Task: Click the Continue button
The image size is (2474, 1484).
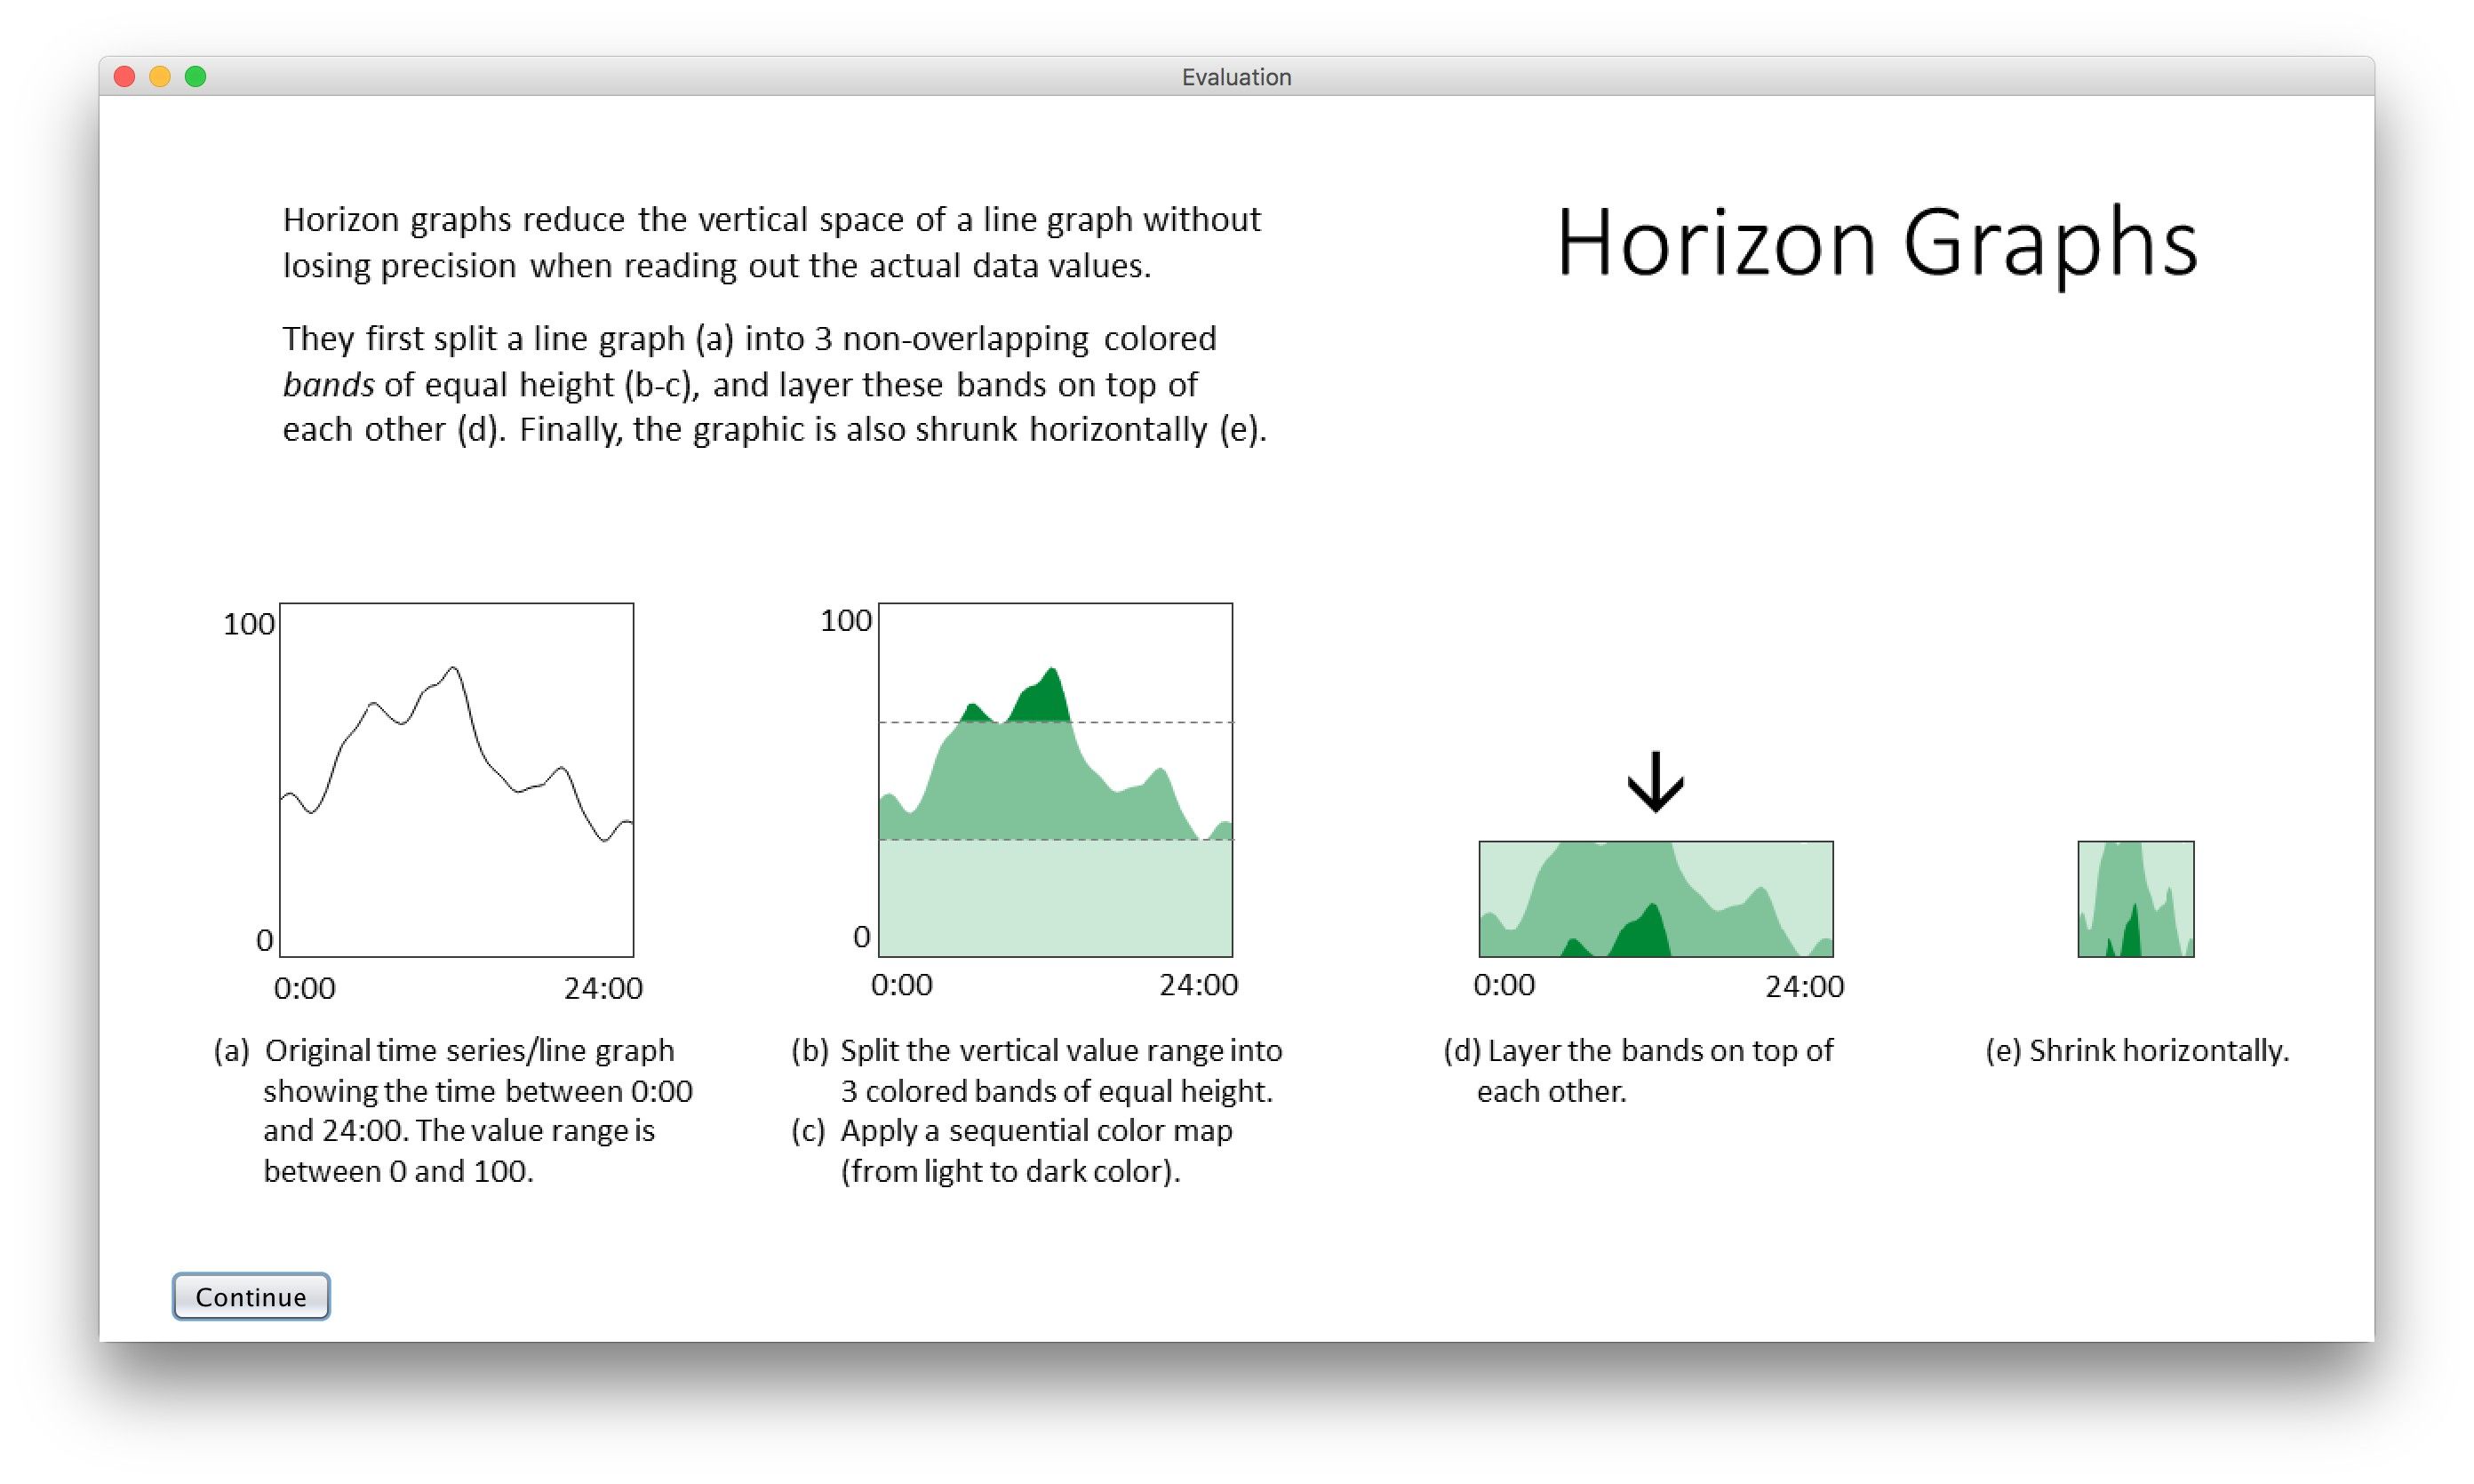Action: pyautogui.click(x=250, y=1296)
